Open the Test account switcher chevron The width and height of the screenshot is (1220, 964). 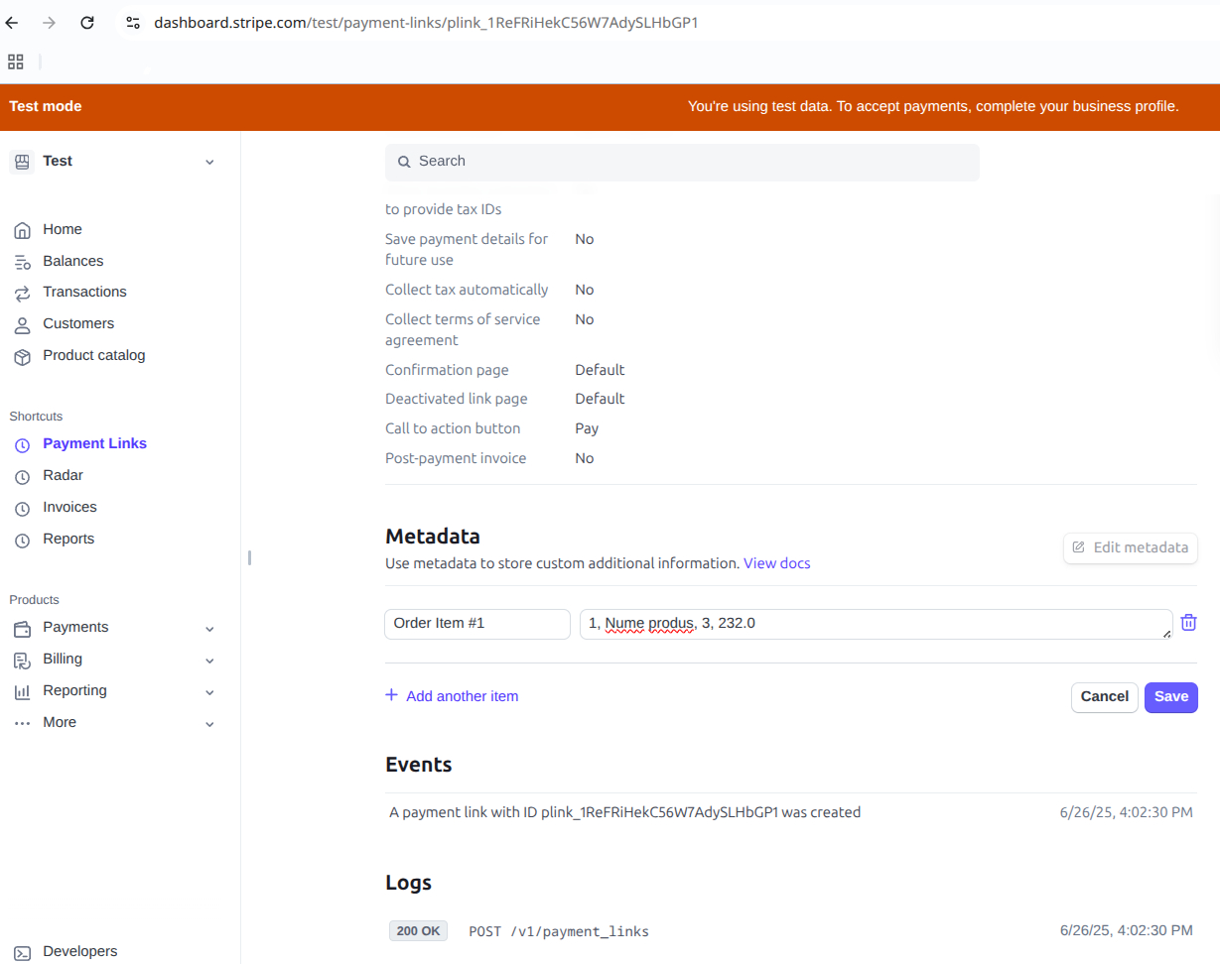coord(209,161)
